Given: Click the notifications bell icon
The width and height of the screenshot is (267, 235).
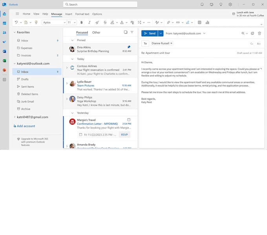Looking at the screenshot, I should click(x=202, y=4).
